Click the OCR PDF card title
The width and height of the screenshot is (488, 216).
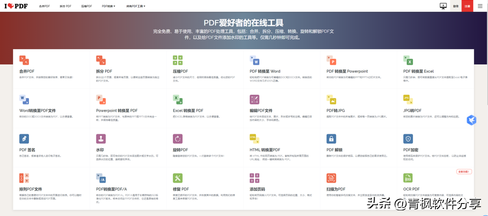[x=412, y=189]
